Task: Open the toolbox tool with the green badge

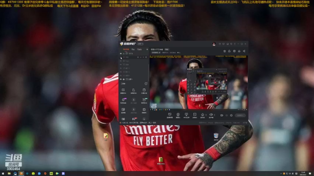Action: pos(144,101)
